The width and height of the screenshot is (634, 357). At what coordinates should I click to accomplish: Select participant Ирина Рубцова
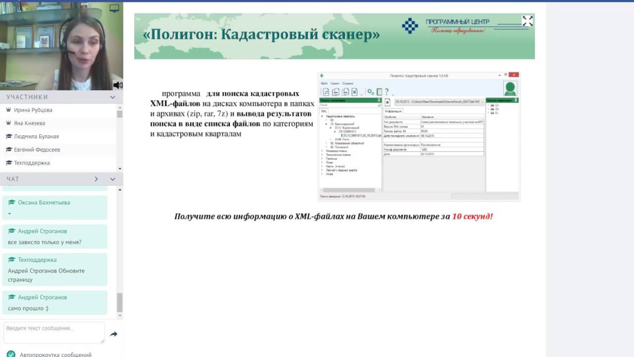pos(33,110)
